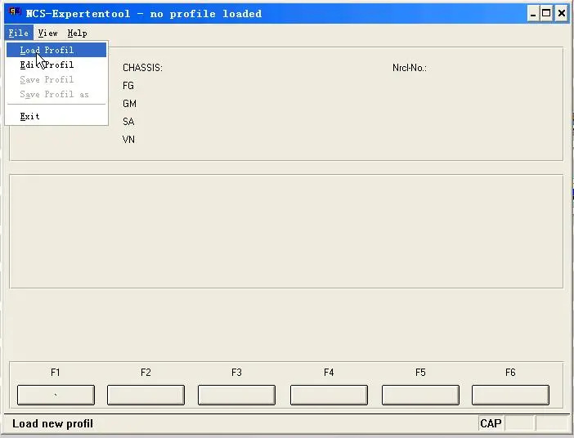The height and width of the screenshot is (438, 574).
Task: Click the FG label
Action: pyautogui.click(x=128, y=86)
